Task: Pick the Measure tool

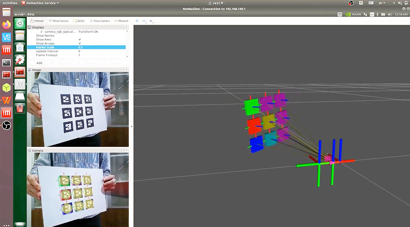Action: (121, 21)
